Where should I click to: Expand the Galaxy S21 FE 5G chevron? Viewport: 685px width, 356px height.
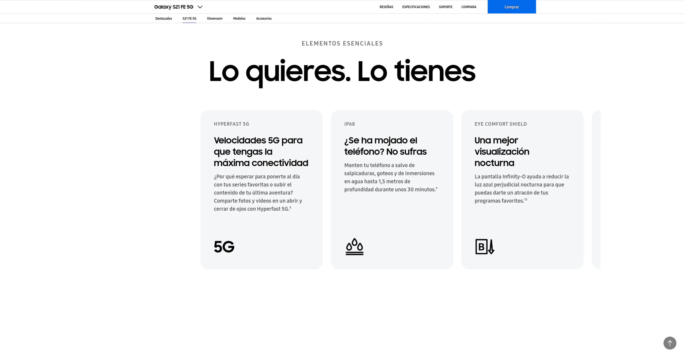click(200, 7)
